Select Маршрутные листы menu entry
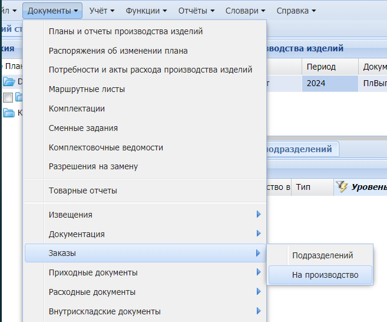This screenshot has width=387, height=322. click(x=87, y=90)
